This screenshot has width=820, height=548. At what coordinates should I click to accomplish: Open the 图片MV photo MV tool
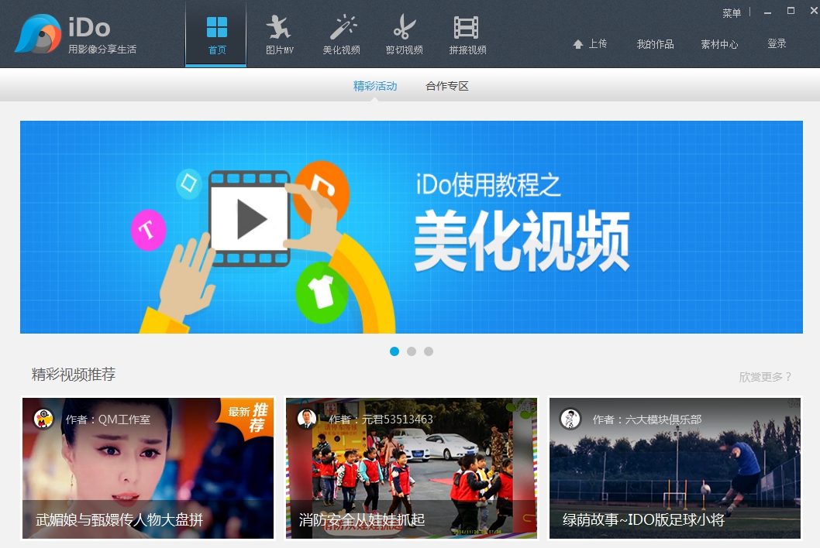(x=278, y=33)
